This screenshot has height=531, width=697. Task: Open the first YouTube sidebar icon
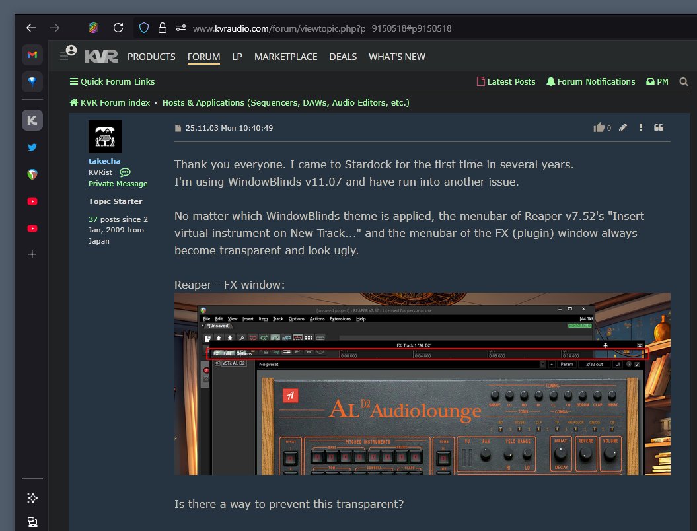pyautogui.click(x=32, y=201)
